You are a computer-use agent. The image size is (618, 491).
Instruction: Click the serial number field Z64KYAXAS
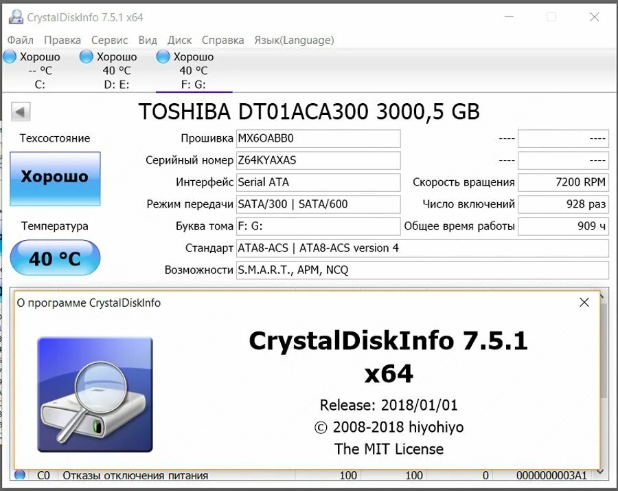tap(318, 161)
